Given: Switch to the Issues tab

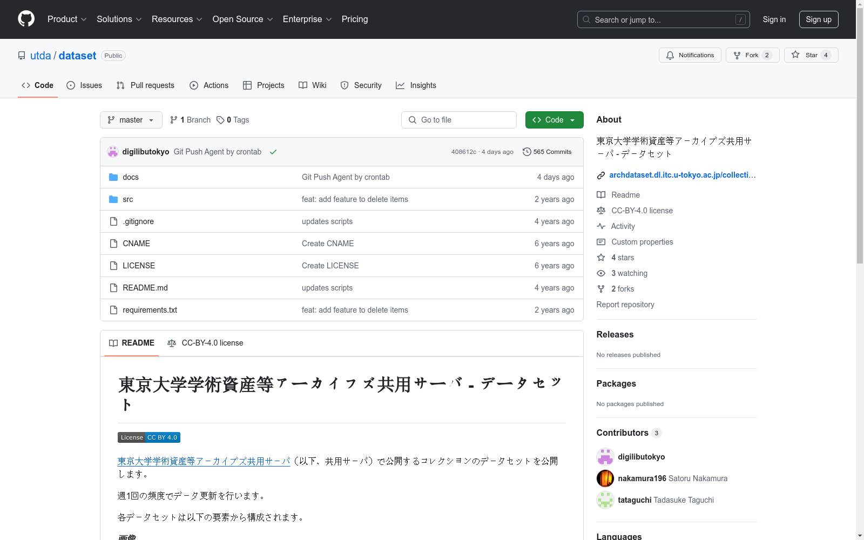Looking at the screenshot, I should coord(84,85).
